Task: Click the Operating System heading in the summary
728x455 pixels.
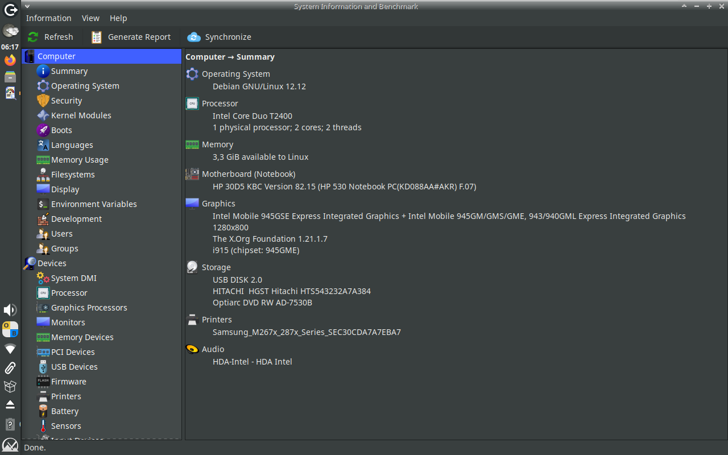Action: (x=235, y=74)
